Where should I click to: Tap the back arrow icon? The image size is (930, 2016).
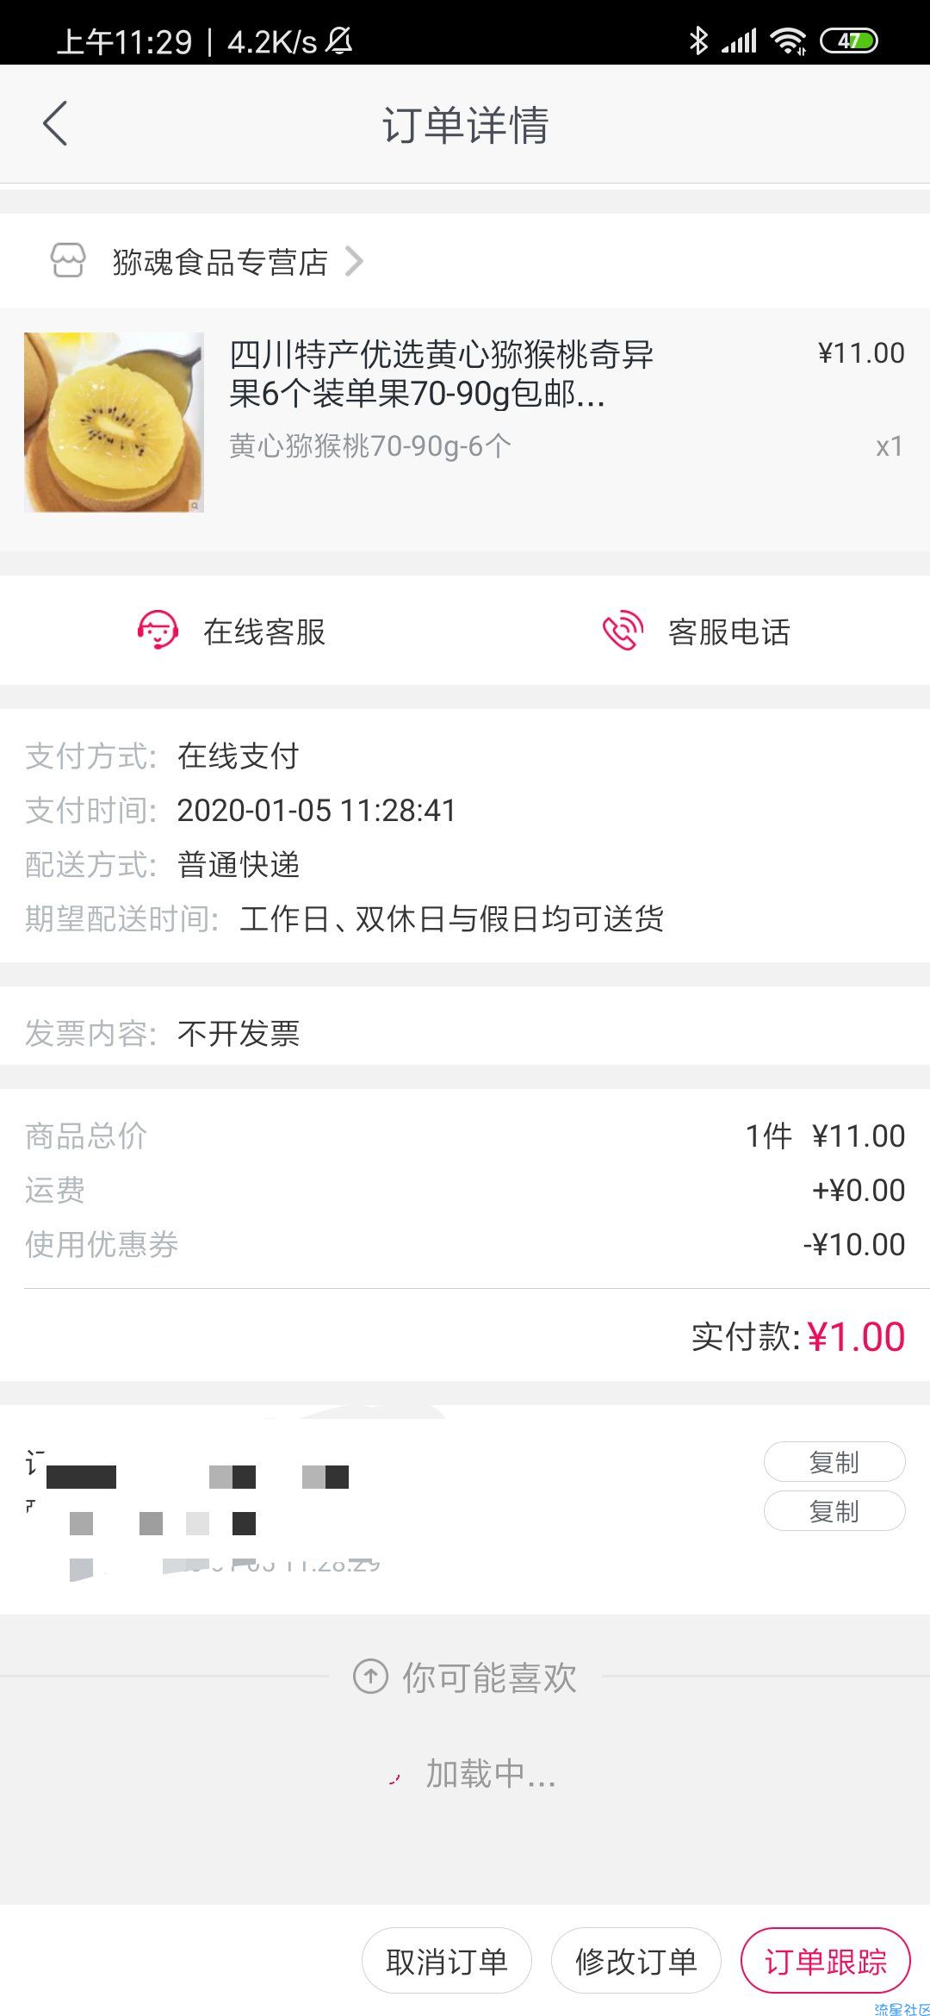pyautogui.click(x=55, y=123)
